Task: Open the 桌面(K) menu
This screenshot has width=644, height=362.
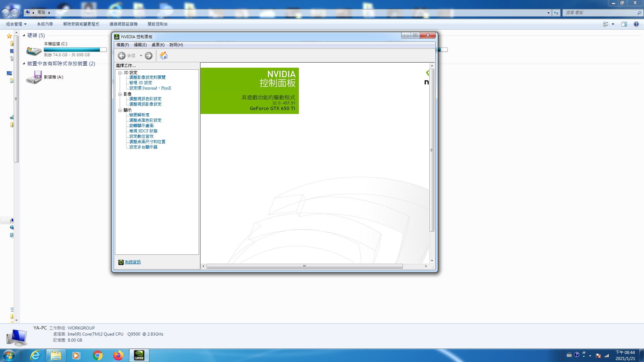Action: click(158, 45)
